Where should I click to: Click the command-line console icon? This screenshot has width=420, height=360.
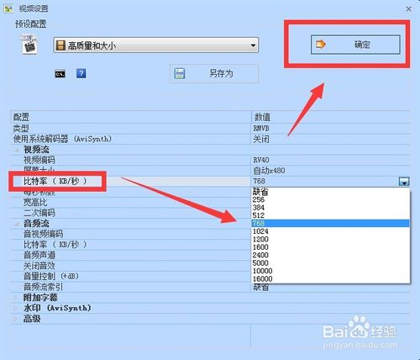[60, 74]
